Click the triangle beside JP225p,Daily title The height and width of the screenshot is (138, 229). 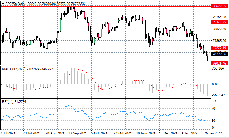click(x=3, y=4)
